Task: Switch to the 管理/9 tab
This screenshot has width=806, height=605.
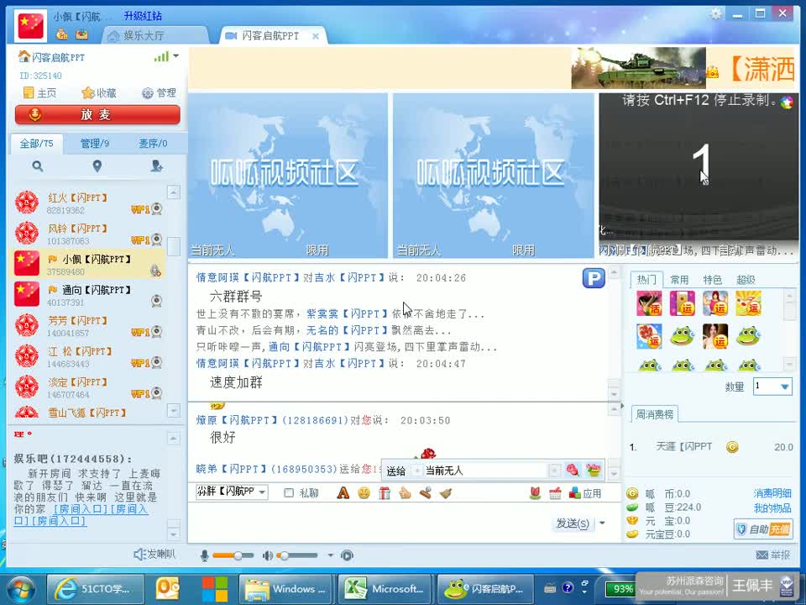Action: (x=95, y=144)
